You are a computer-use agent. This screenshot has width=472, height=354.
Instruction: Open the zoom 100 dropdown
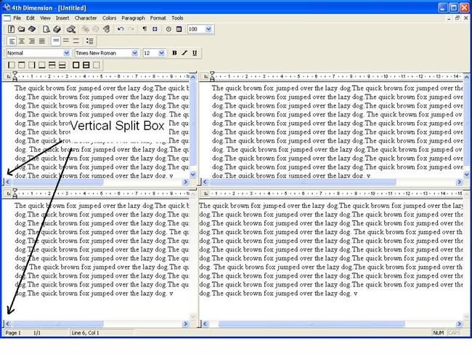[209, 29]
